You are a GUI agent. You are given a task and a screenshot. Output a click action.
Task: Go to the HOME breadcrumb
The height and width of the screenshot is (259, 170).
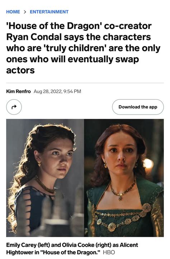13,12
